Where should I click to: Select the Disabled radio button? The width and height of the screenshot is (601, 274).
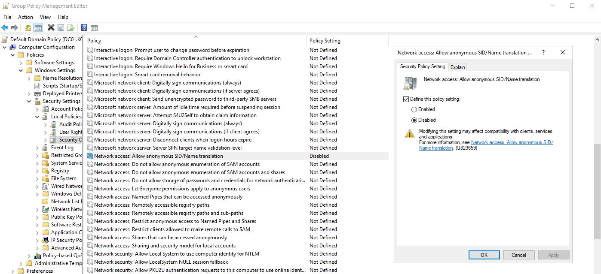coord(414,120)
